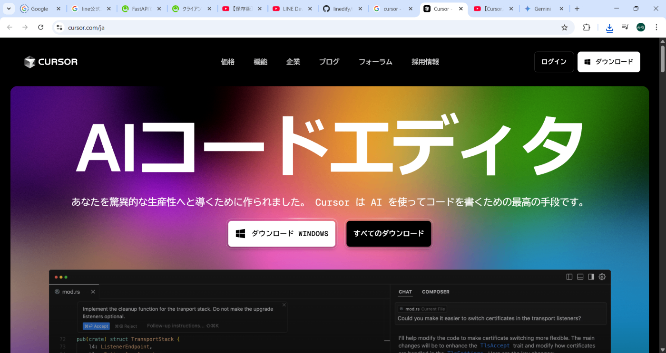
Task: Switch to the cursor - Google search tab
Action: tap(393, 9)
